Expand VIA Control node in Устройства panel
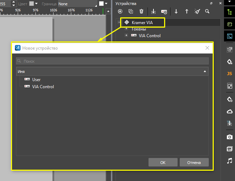Viewport: 235px width, 181px height. pos(126,35)
